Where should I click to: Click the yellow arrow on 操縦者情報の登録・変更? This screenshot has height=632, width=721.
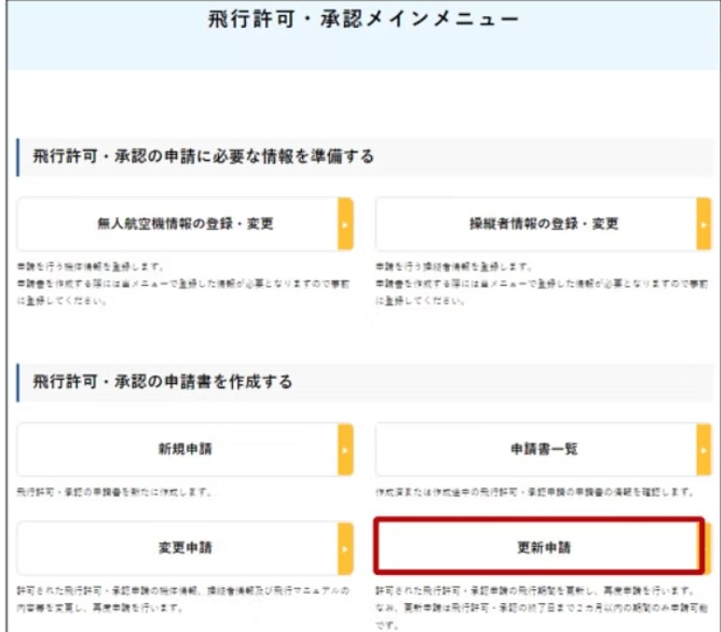pos(703,224)
